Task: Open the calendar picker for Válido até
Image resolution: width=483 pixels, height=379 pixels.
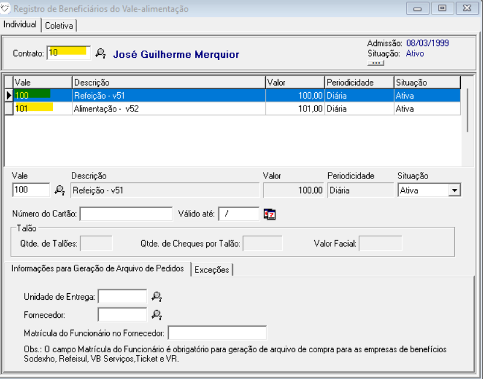Action: 269,214
